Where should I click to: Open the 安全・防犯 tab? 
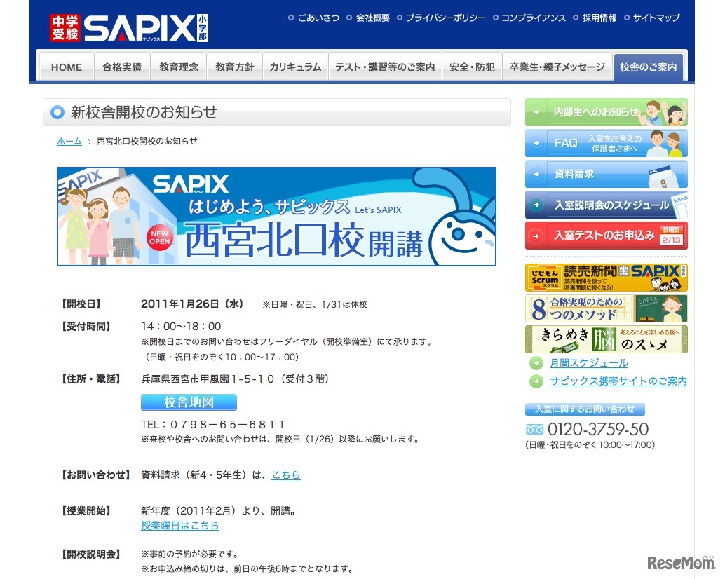(x=472, y=67)
